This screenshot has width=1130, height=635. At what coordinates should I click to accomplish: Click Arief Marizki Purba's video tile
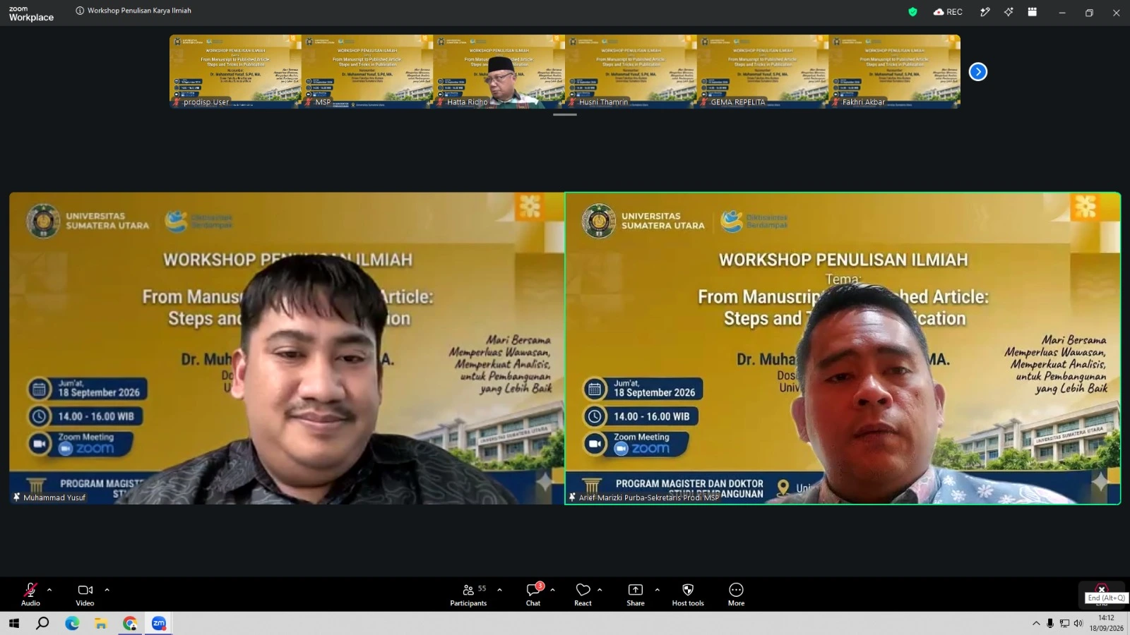[843, 349]
